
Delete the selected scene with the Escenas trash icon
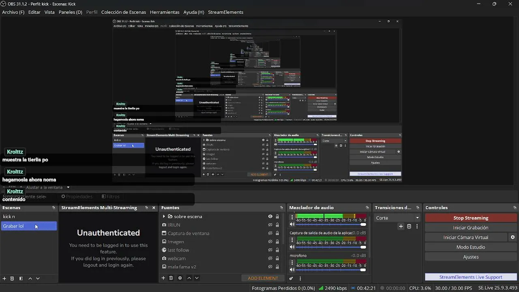(12, 279)
